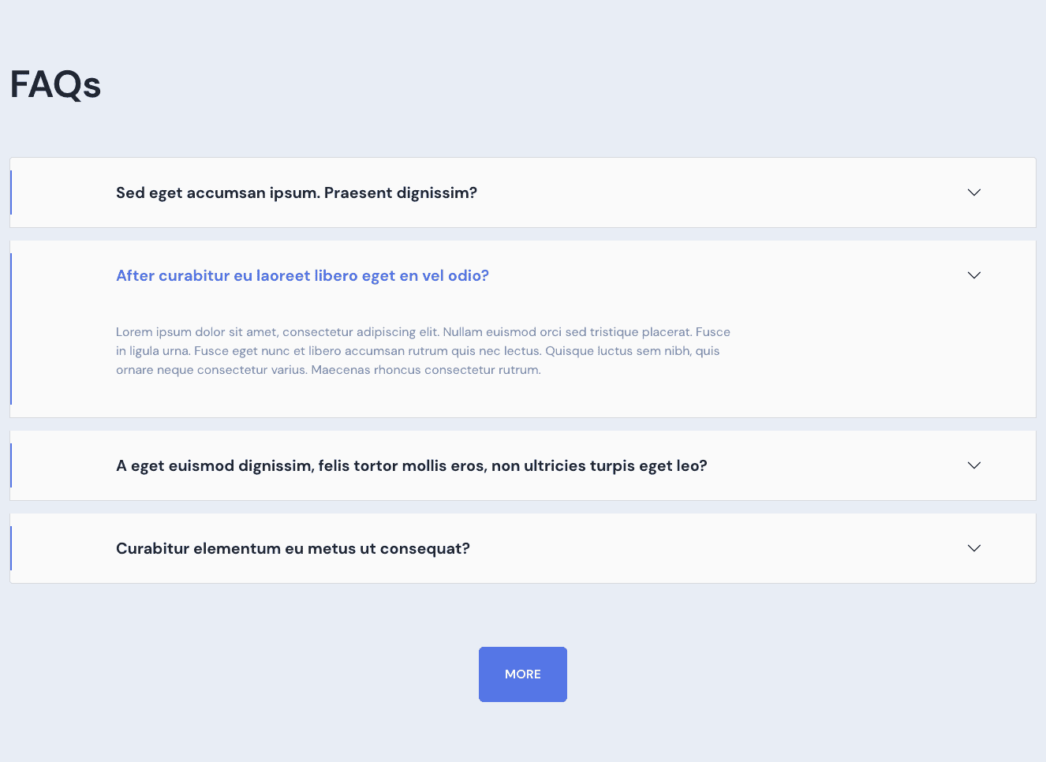Screen dimensions: 1046x762
Task: Expand the 'Curabitur elementum eu metus' chevron
Action: 973,547
